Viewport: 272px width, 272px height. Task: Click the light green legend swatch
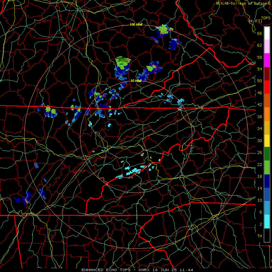click(267, 167)
